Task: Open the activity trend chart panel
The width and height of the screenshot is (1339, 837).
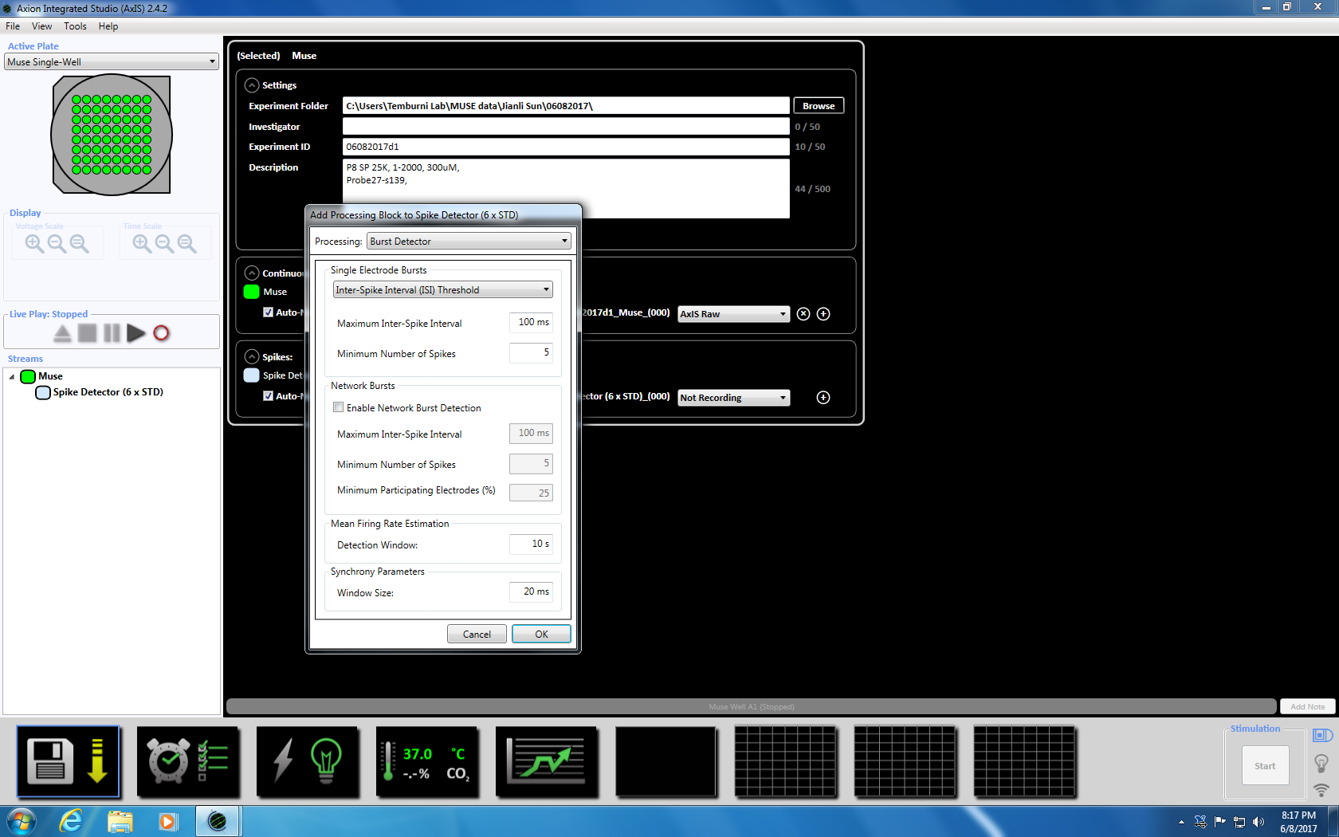Action: pos(547,761)
